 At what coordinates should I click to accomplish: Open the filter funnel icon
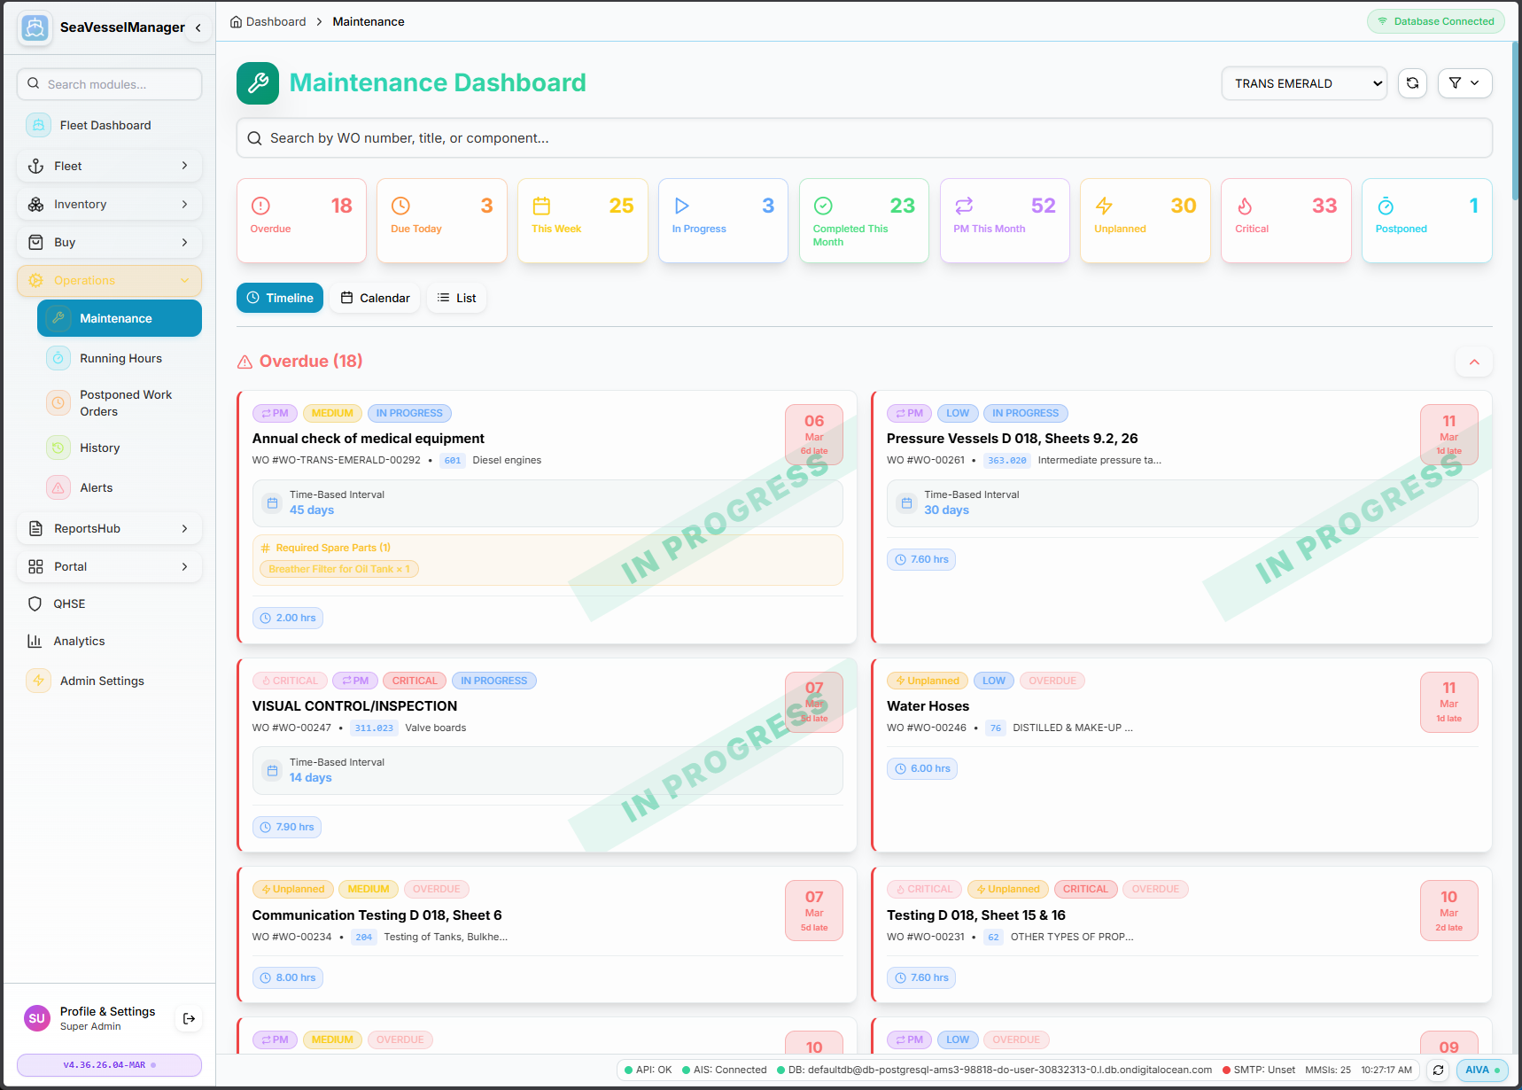[1454, 83]
